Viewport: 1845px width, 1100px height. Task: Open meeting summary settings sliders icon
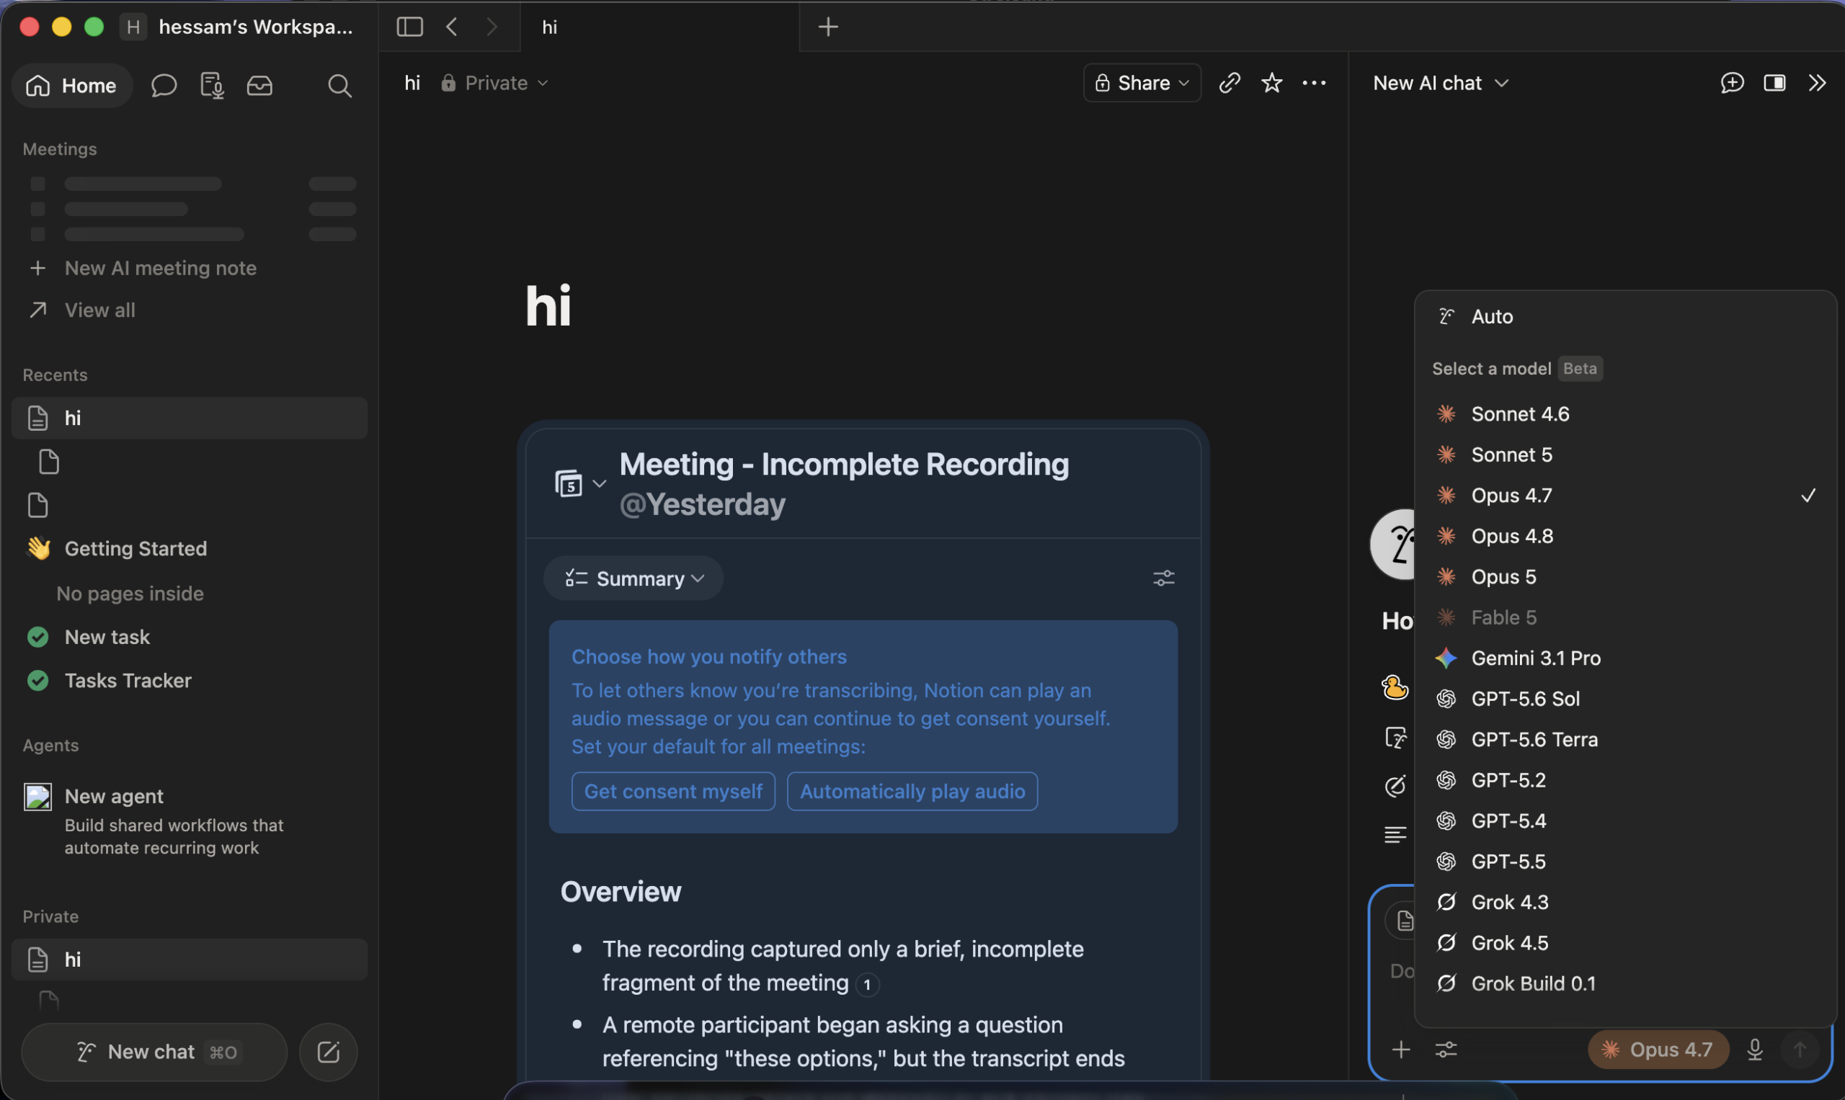click(1163, 578)
